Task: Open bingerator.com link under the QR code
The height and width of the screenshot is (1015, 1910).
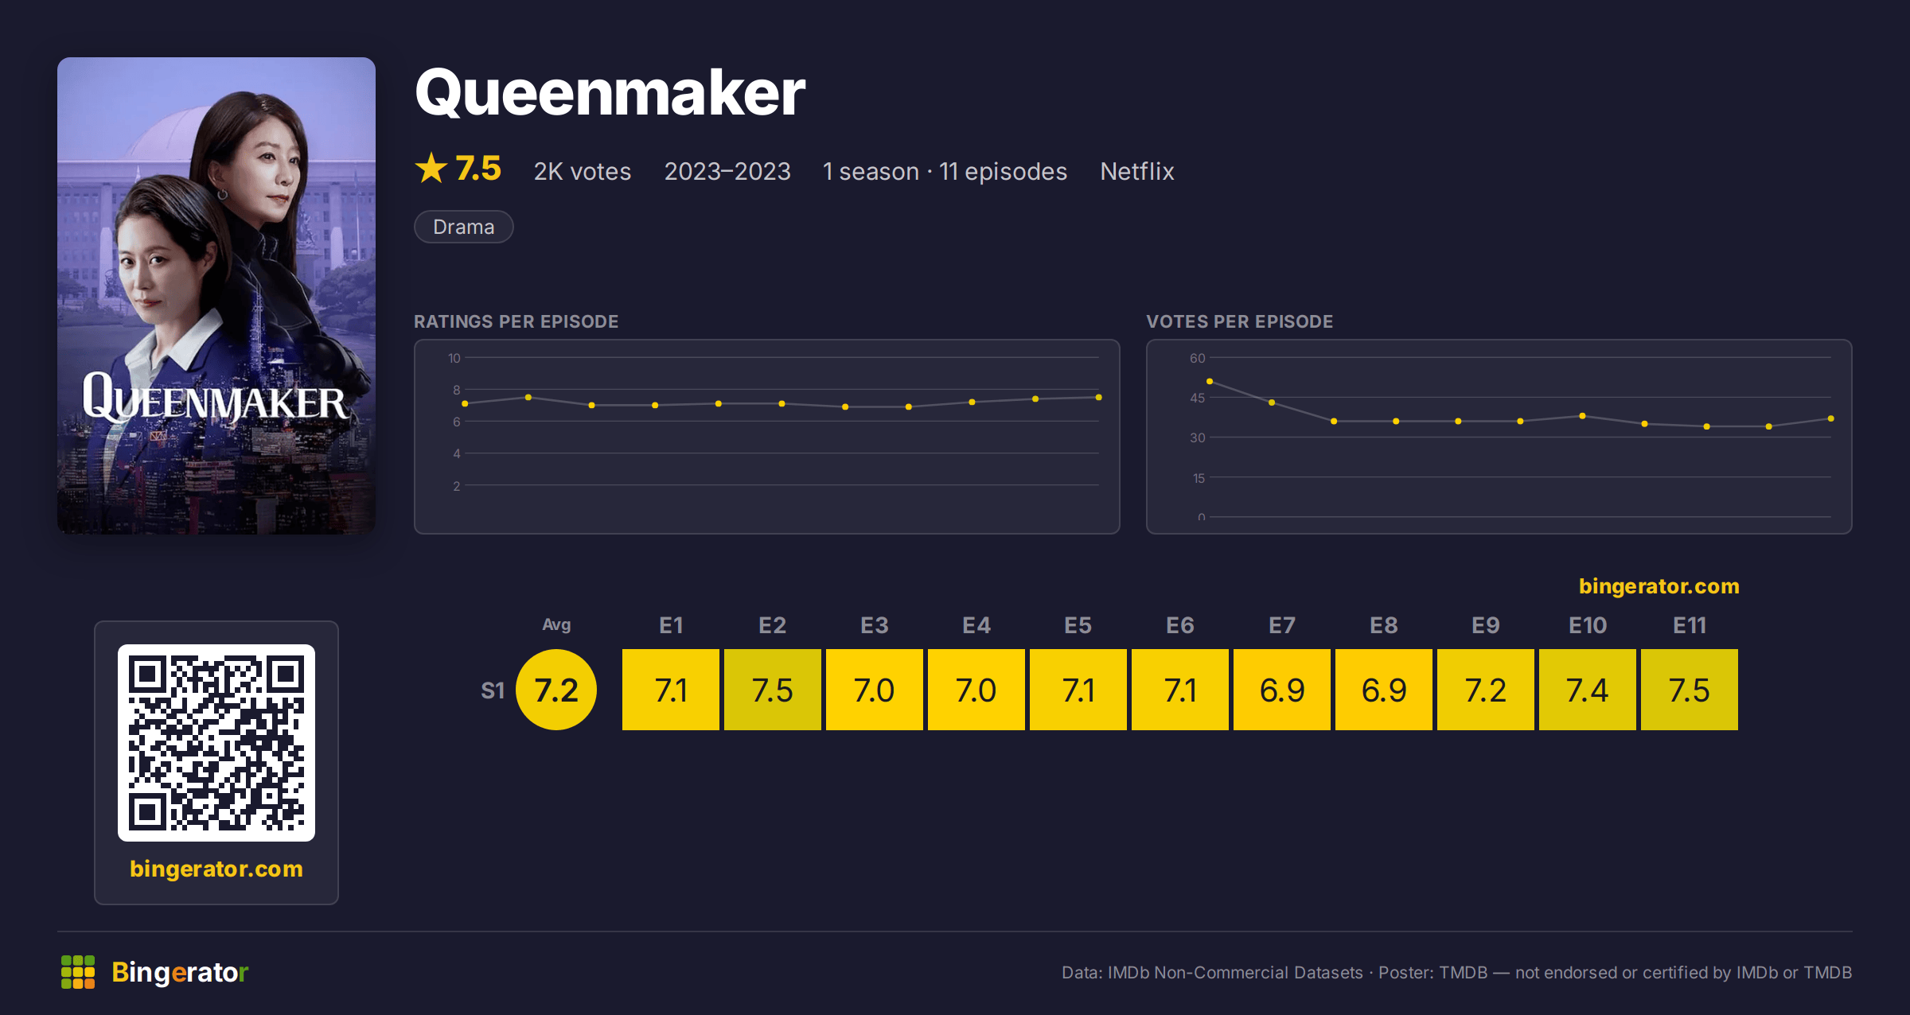Action: coord(216,869)
